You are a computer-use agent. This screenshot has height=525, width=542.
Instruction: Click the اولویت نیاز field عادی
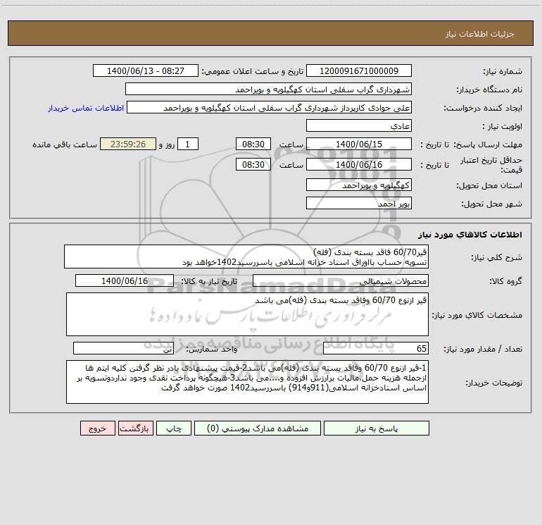(x=359, y=126)
